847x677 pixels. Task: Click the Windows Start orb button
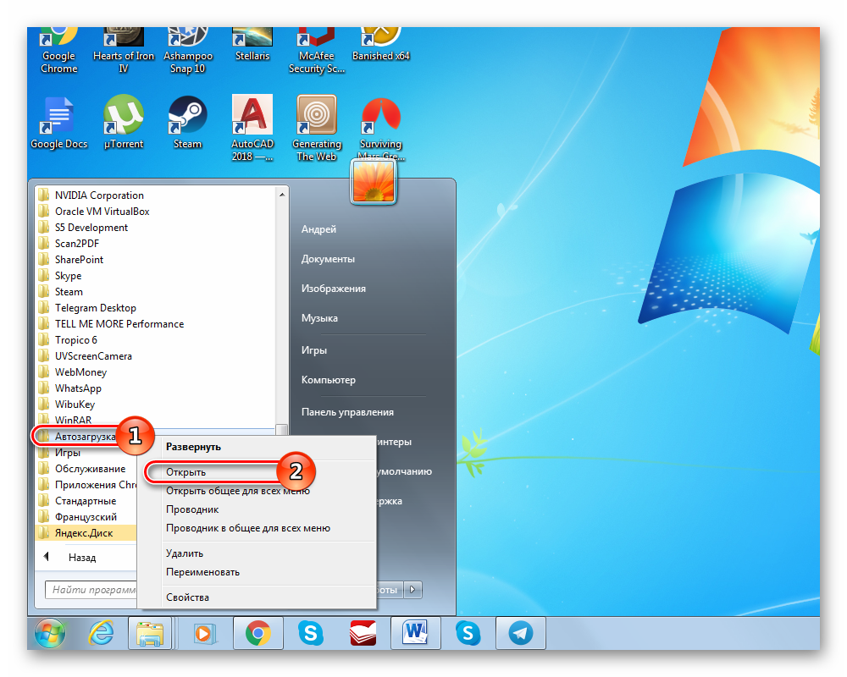click(x=50, y=633)
